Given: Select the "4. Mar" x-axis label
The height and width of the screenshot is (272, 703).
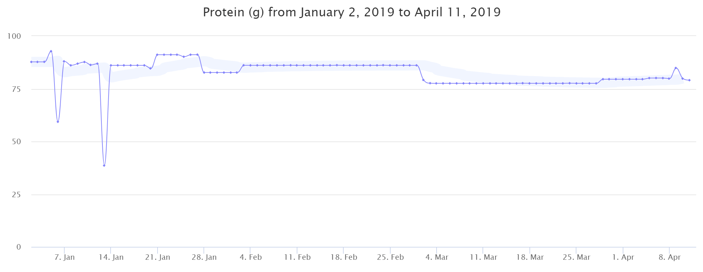Looking at the screenshot, I should pos(437,257).
